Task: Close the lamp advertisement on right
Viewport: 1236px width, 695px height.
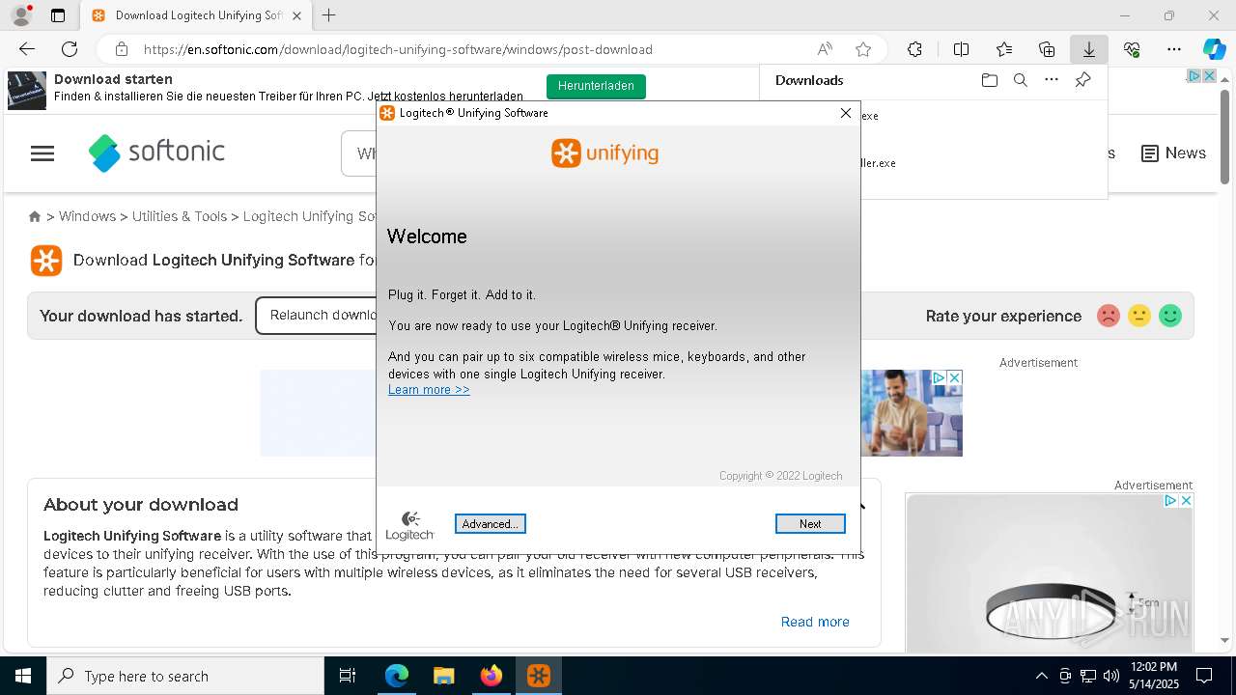Action: [x=1186, y=501]
